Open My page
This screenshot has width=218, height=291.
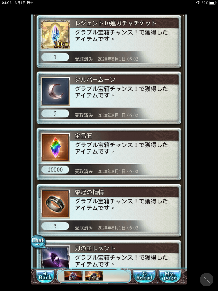pos(170,276)
